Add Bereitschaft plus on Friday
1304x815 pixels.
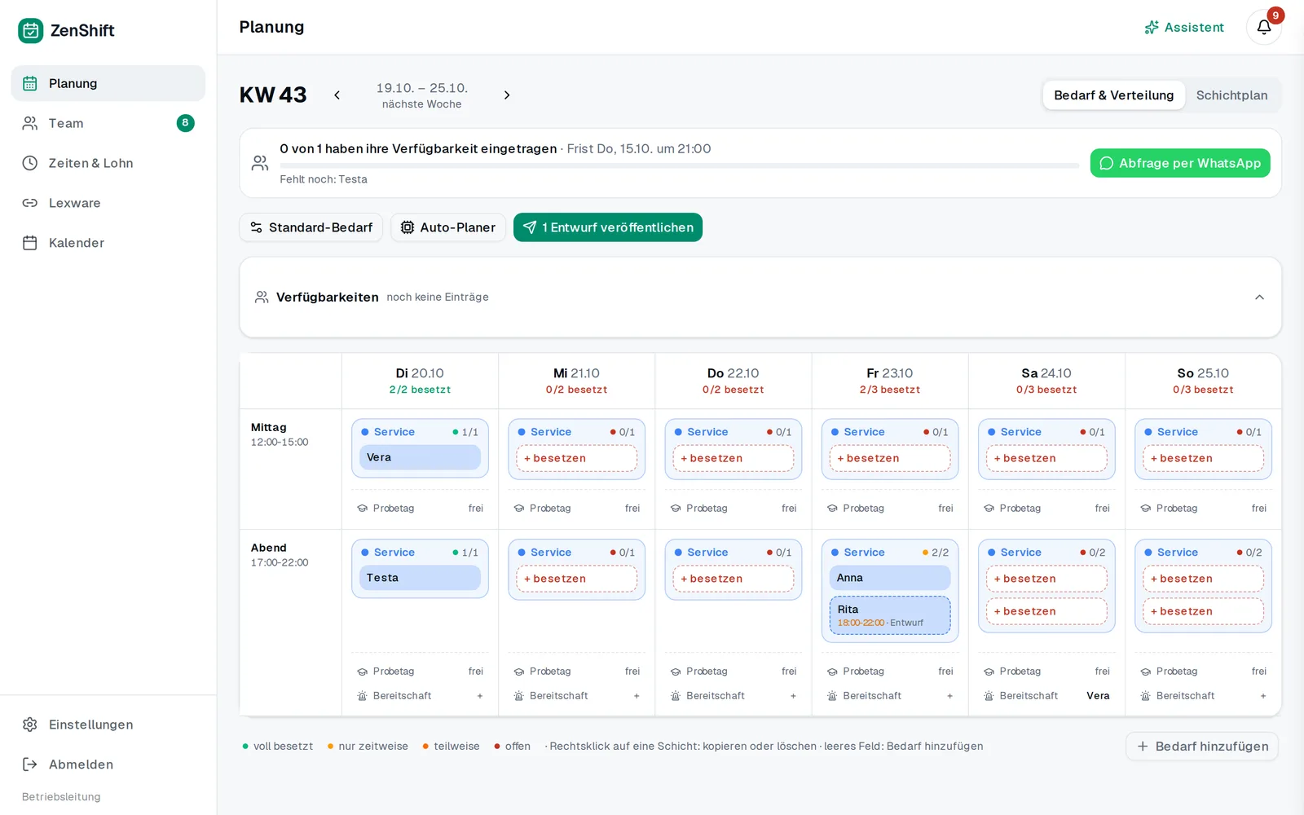(950, 696)
